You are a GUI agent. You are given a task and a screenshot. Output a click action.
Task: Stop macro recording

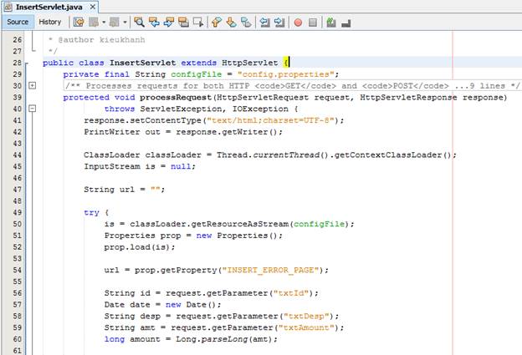tap(313, 23)
